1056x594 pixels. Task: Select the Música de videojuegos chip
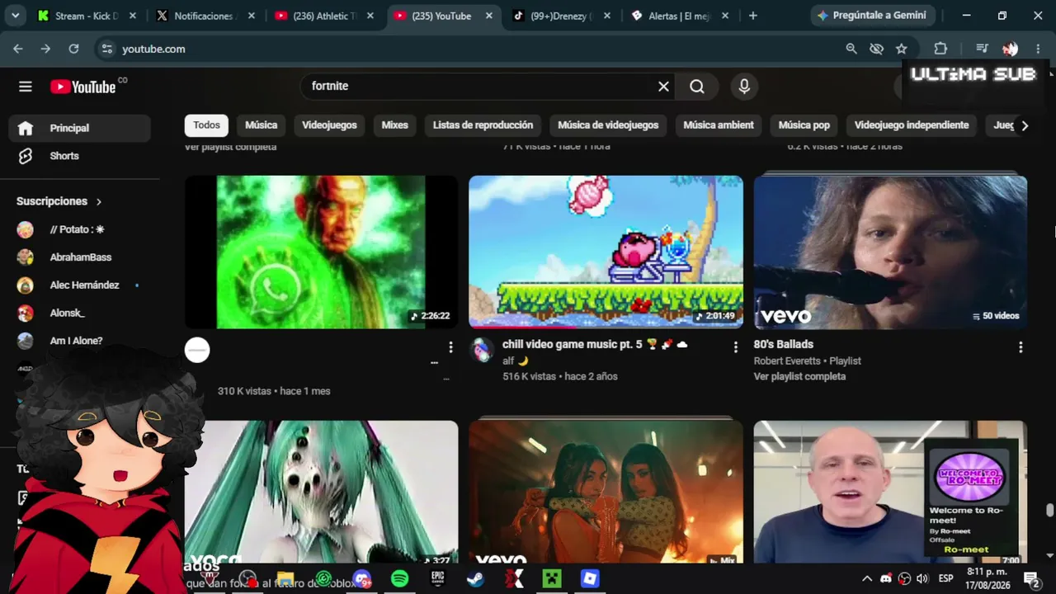coord(608,125)
